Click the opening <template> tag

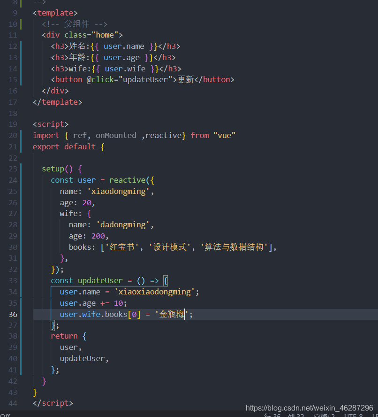click(55, 13)
